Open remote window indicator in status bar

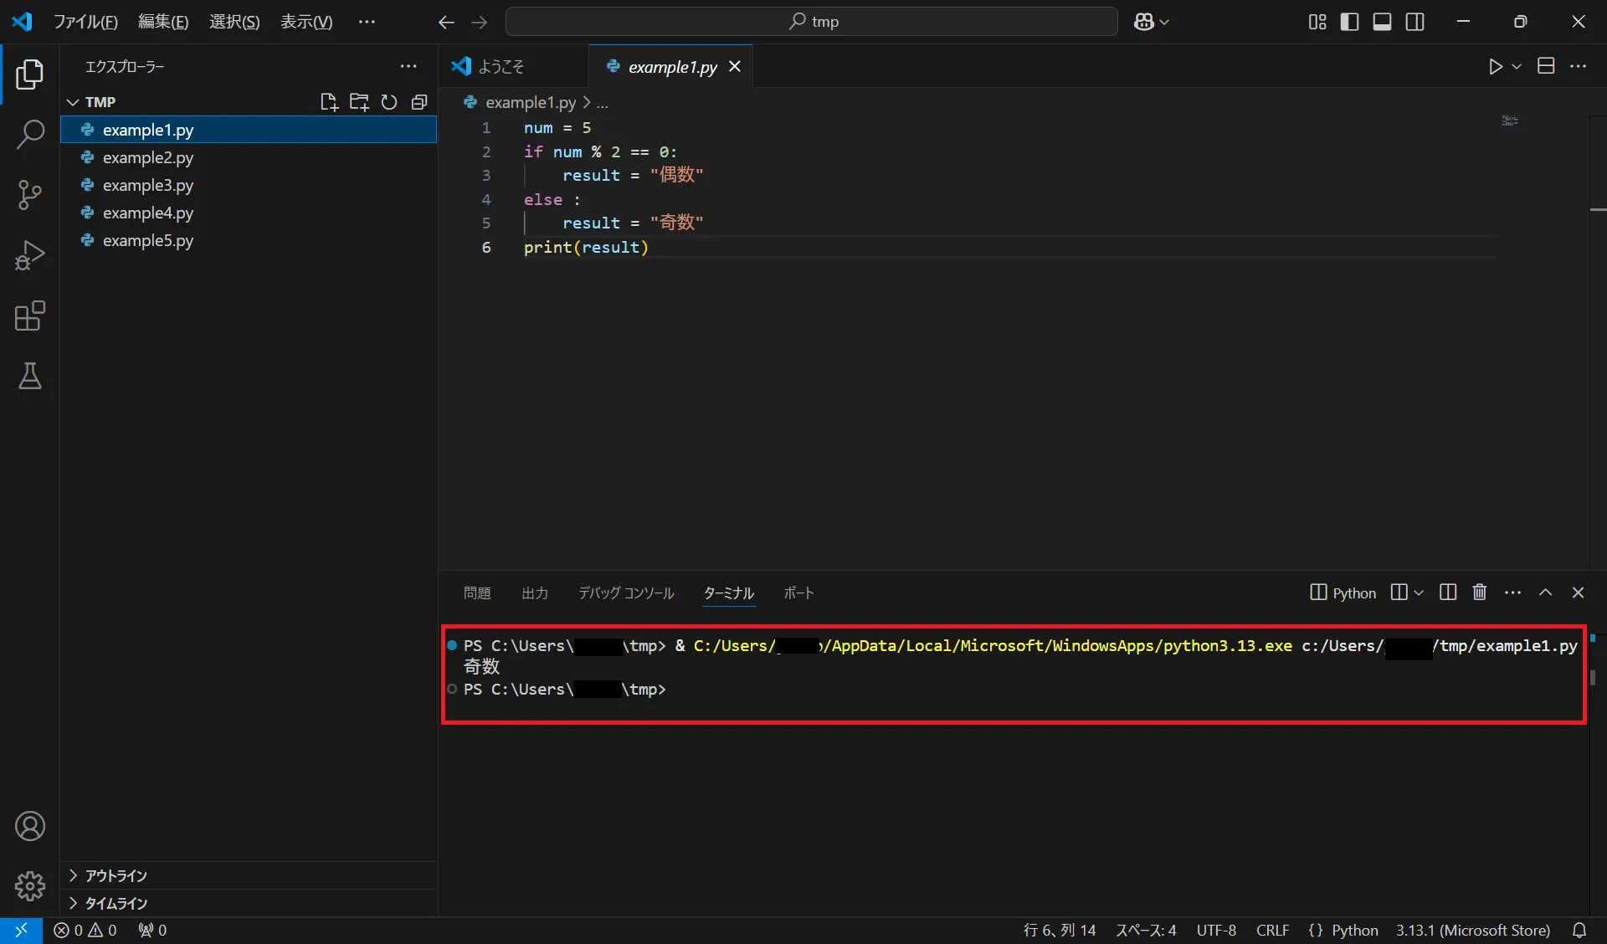(21, 931)
